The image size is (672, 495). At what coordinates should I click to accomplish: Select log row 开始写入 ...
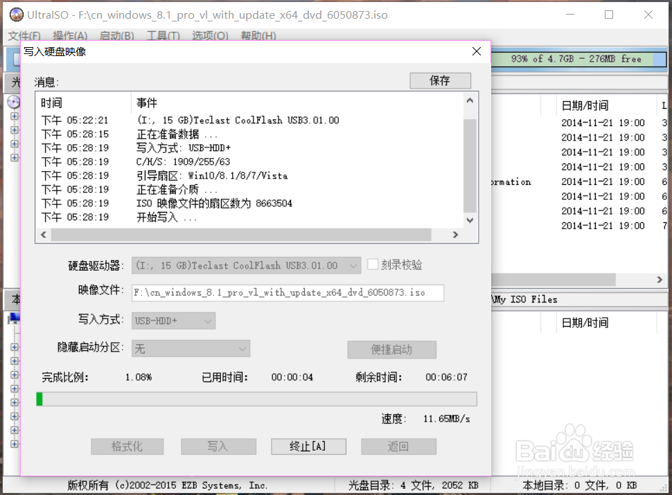coord(251,217)
